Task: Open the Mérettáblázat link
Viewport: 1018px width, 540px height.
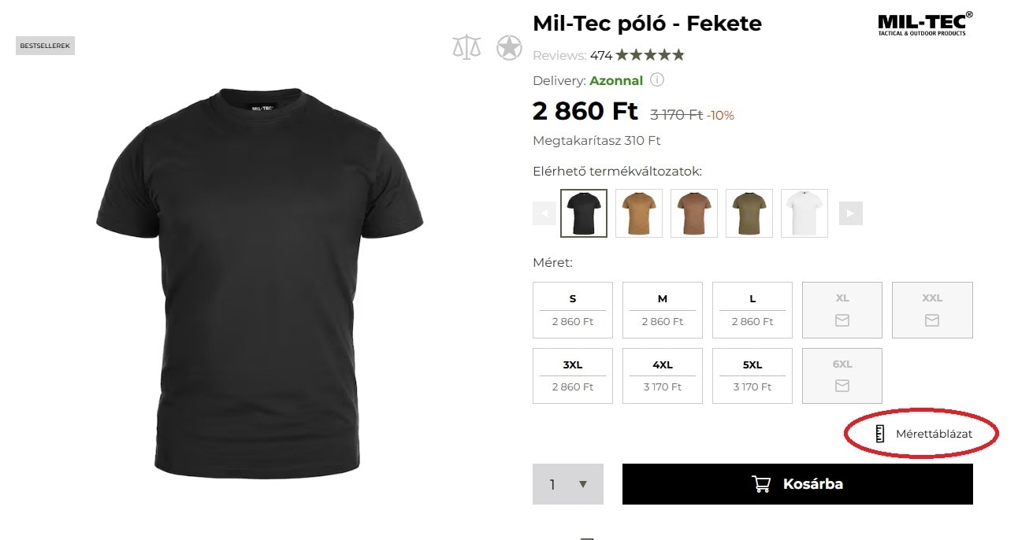Action: (x=933, y=433)
